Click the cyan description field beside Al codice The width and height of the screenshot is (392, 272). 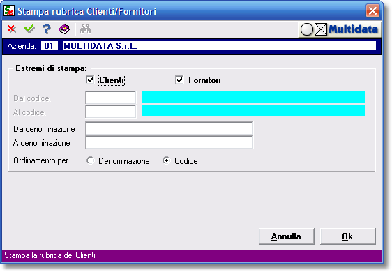253,111
